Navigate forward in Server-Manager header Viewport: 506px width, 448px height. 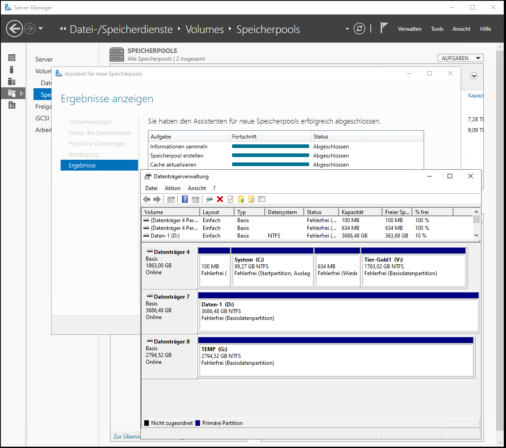30,29
